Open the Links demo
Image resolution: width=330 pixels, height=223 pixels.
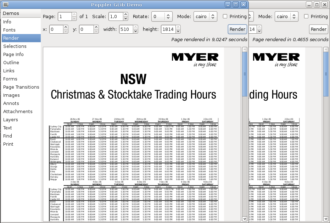[21, 71]
